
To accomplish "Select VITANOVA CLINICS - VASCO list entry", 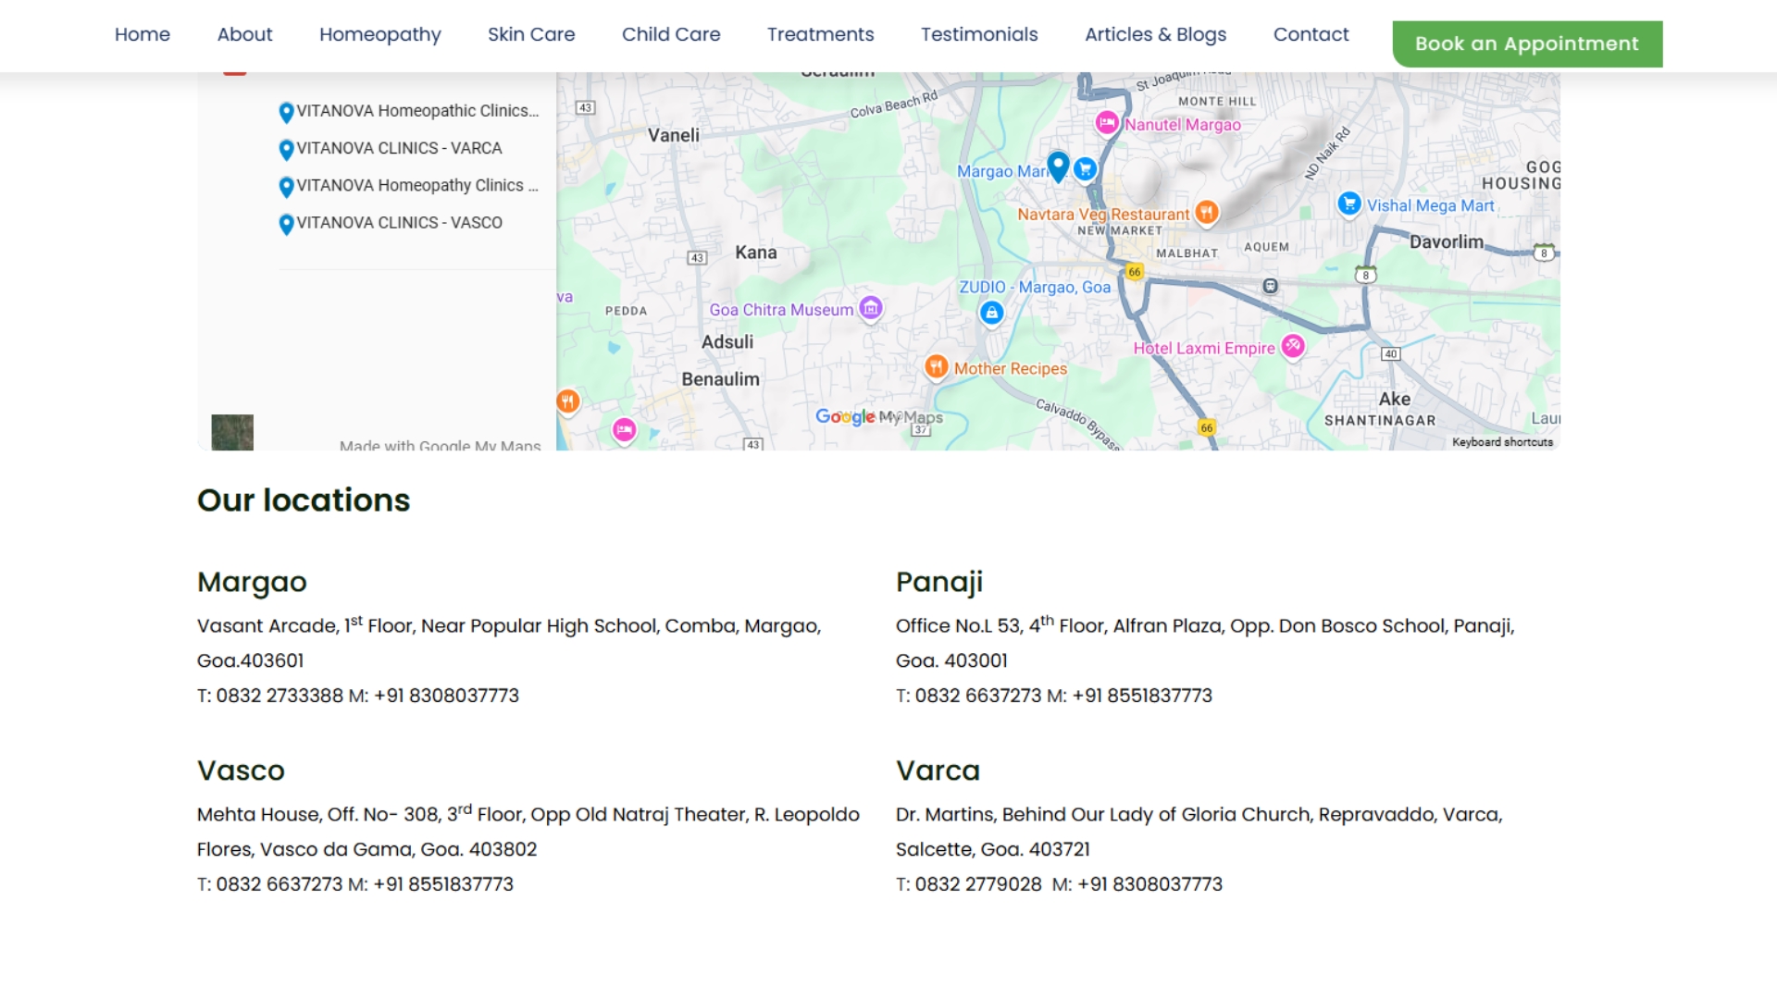I will [399, 222].
